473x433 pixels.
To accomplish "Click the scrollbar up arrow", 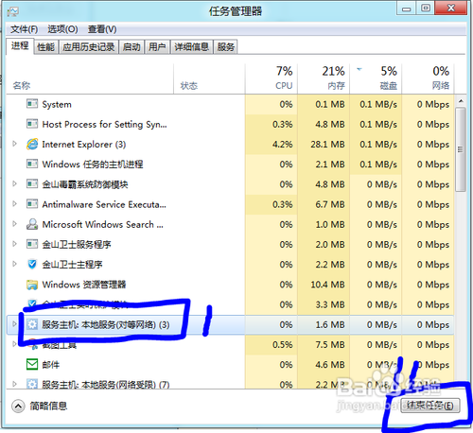I will click(x=461, y=101).
